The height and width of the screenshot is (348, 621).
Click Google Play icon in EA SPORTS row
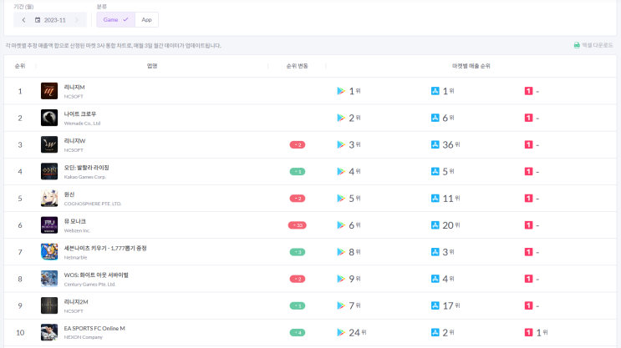coord(341,333)
